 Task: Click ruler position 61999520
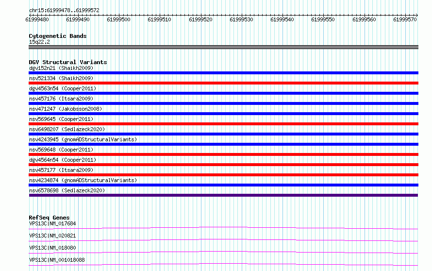pyautogui.click(x=200, y=19)
